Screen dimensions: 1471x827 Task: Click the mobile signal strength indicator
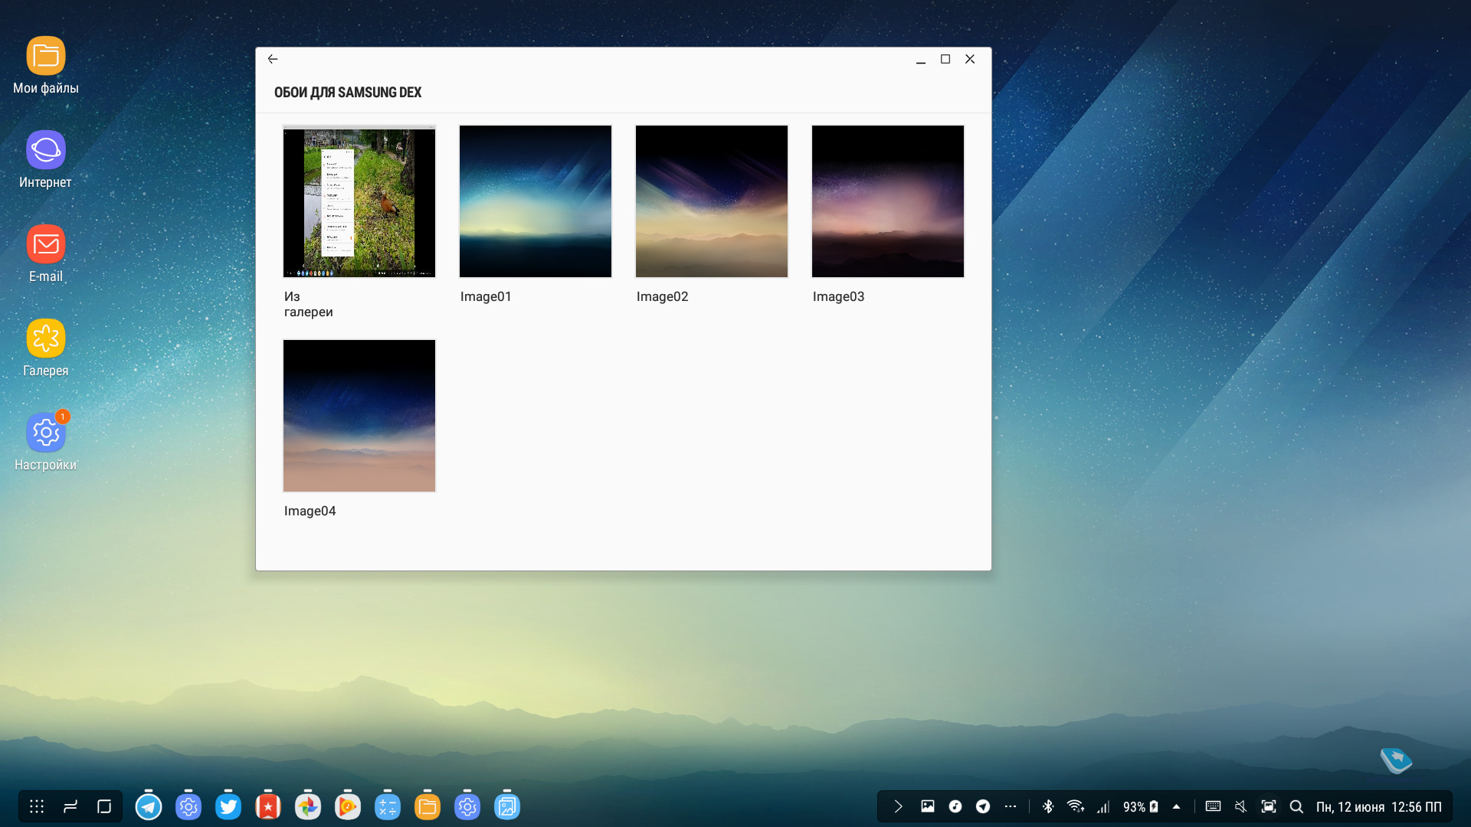click(x=1103, y=806)
